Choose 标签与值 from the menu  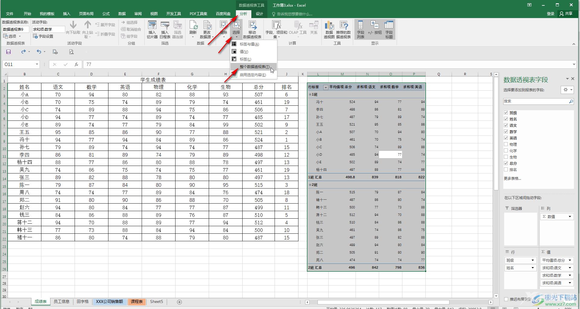coord(253,44)
